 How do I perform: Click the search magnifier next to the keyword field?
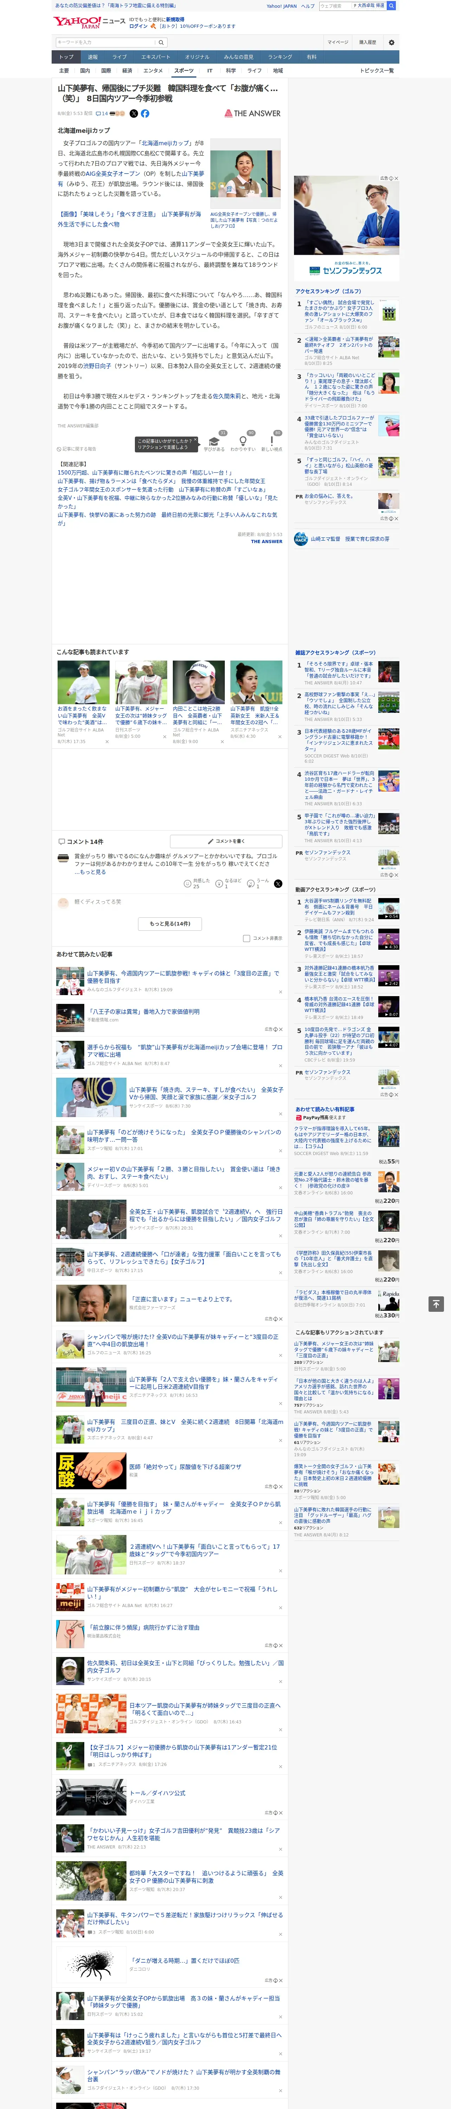pyautogui.click(x=162, y=42)
